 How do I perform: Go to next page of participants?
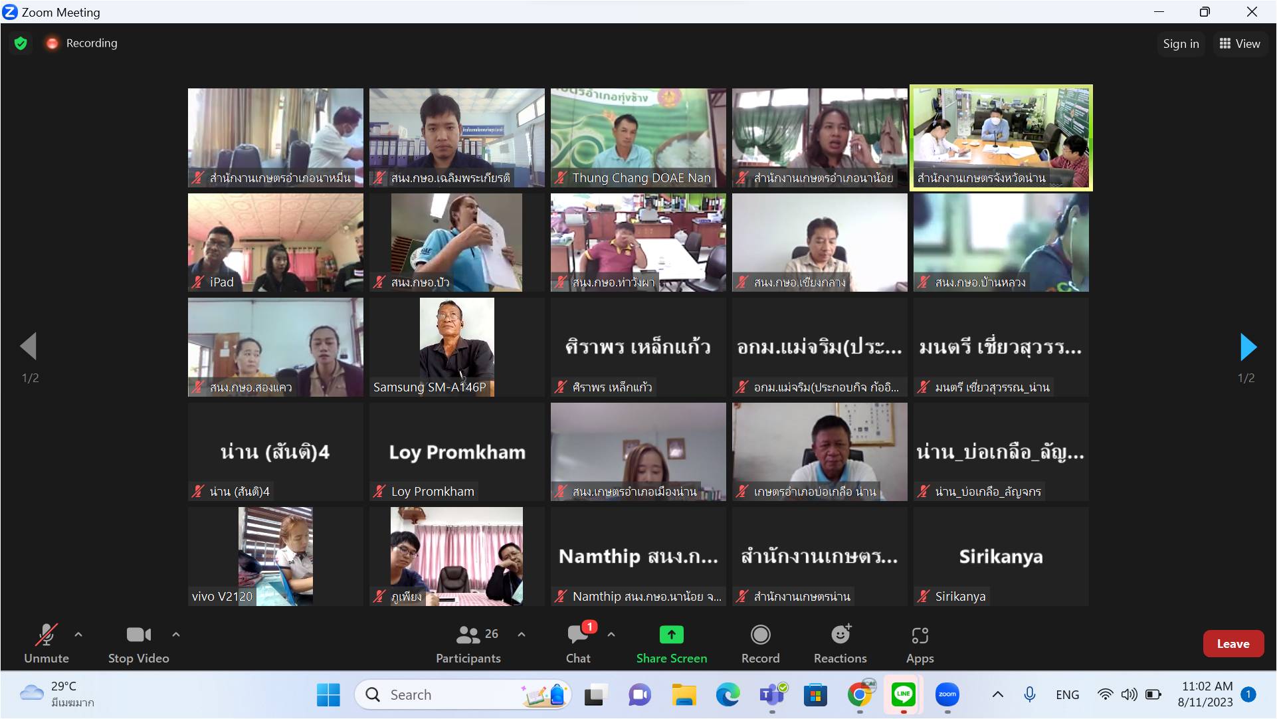point(1248,348)
